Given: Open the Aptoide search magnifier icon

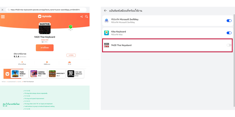Looking at the screenshot, I should (x=86, y=17).
